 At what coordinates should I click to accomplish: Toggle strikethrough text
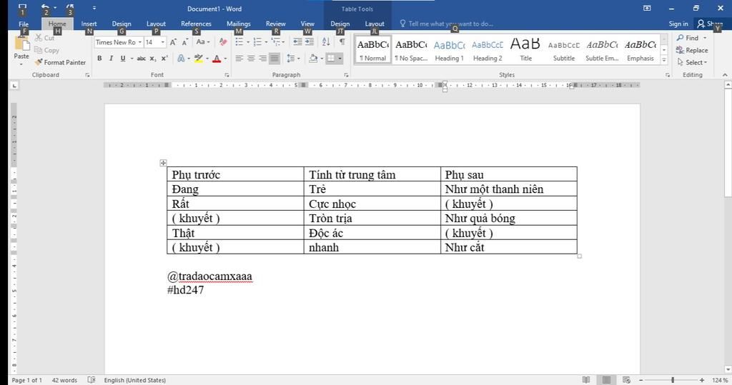point(141,59)
